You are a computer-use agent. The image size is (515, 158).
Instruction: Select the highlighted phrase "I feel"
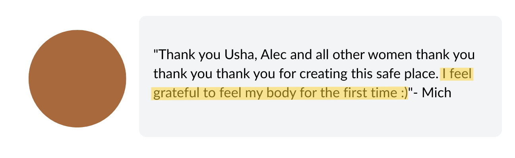[457, 74]
